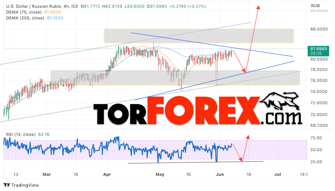Click the TradingView logo icon
This screenshot has width=335, height=191.
point(7,185)
